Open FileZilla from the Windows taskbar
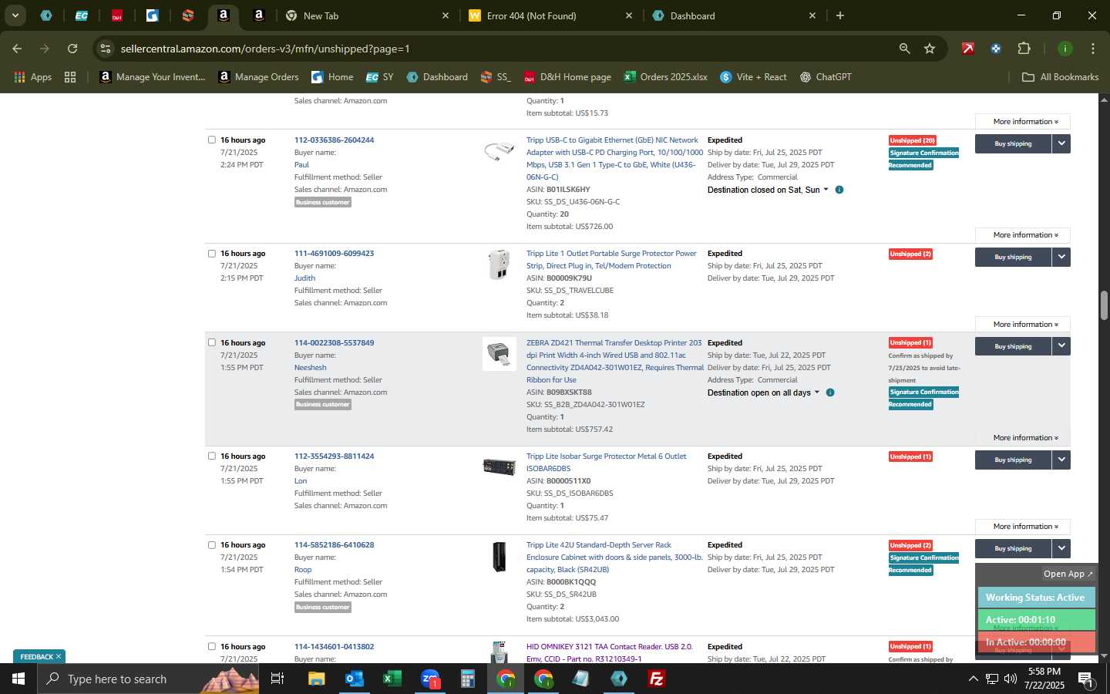Screen dimensions: 1110x694 click(657, 679)
